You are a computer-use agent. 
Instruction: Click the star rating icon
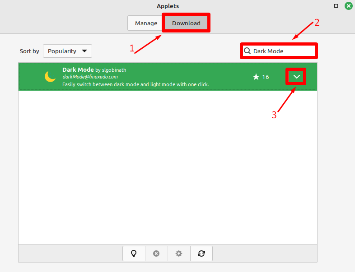tap(256, 77)
